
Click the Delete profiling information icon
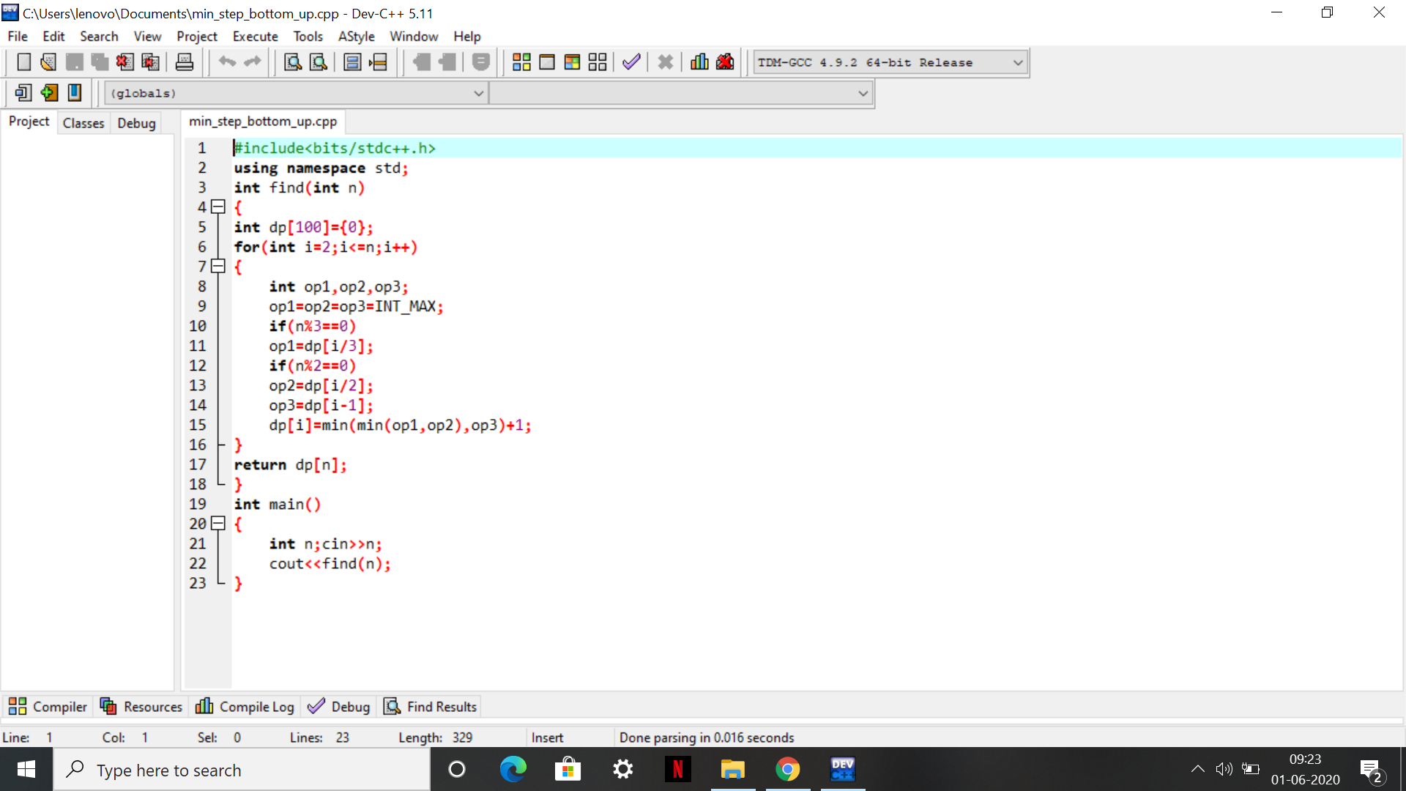pyautogui.click(x=725, y=62)
